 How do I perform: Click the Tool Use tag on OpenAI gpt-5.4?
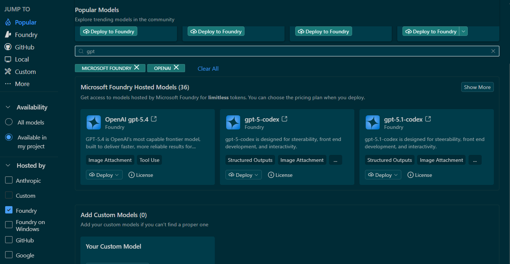pos(149,160)
